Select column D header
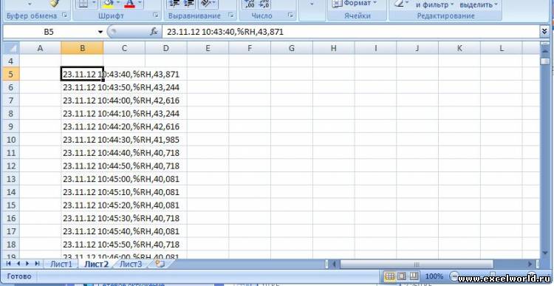Viewport: 554px width, 286px height. [166, 48]
